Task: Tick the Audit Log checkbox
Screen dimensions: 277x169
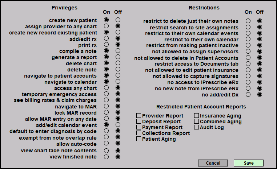Action: coord(196,127)
